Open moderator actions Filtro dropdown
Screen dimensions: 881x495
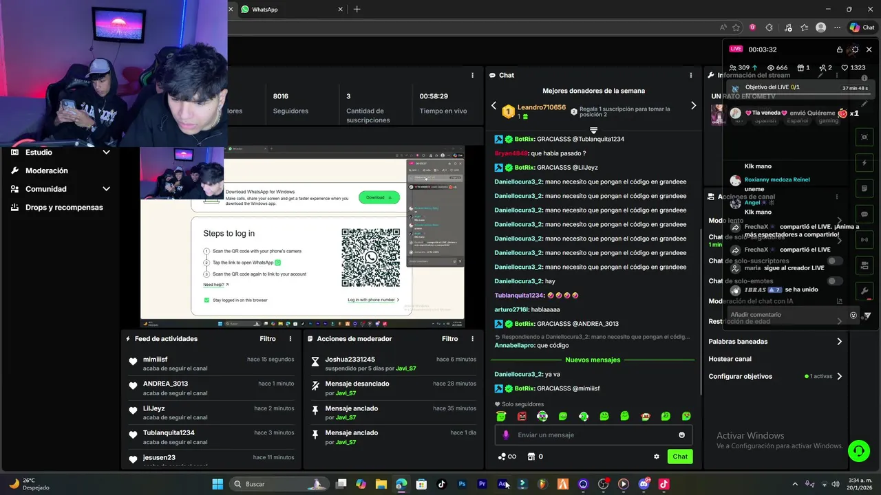[x=449, y=339]
